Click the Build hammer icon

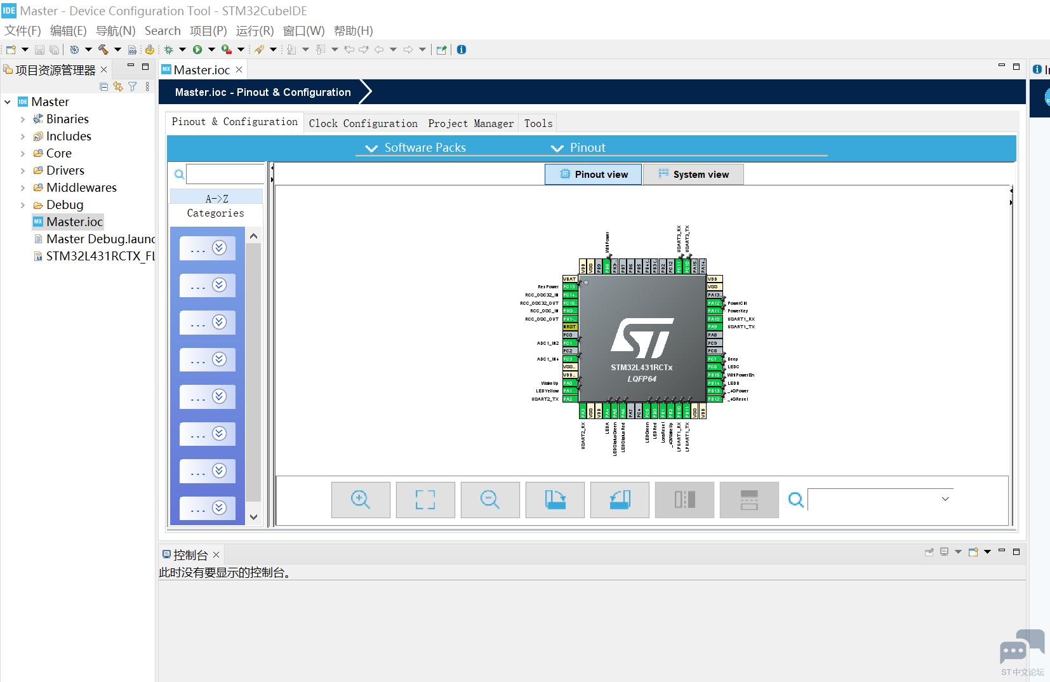click(103, 50)
